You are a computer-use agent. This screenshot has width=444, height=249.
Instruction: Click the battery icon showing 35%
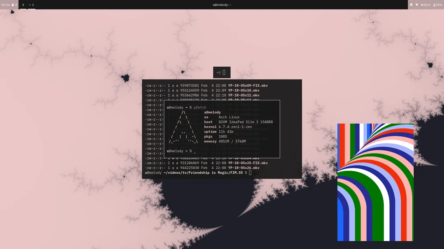coord(435,5)
